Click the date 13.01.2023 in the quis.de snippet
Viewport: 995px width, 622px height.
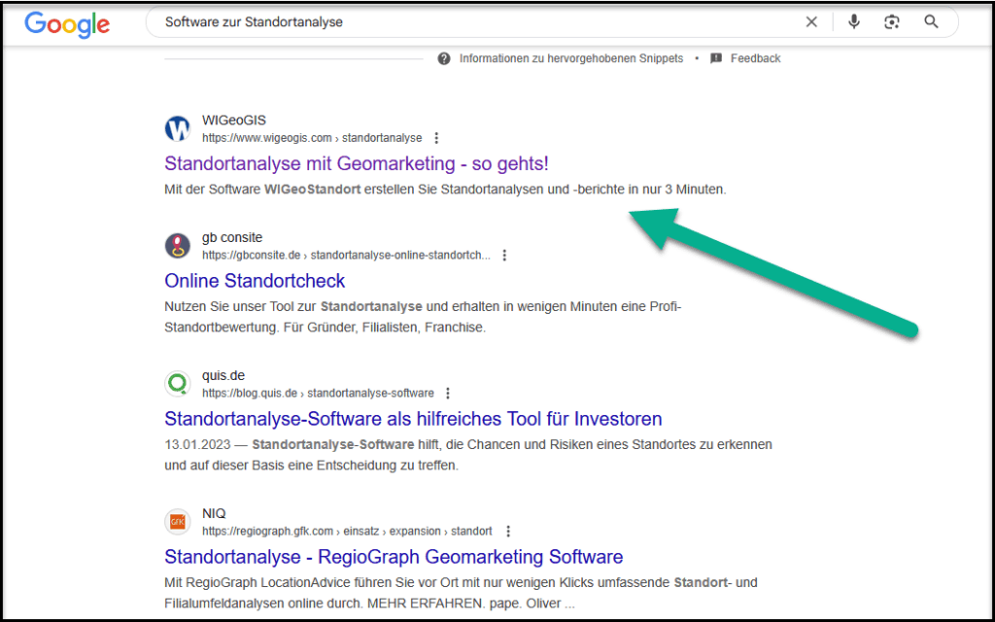click(197, 444)
